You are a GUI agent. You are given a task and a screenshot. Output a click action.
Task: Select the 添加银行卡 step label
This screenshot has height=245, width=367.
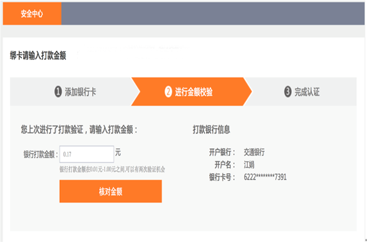[x=81, y=92]
